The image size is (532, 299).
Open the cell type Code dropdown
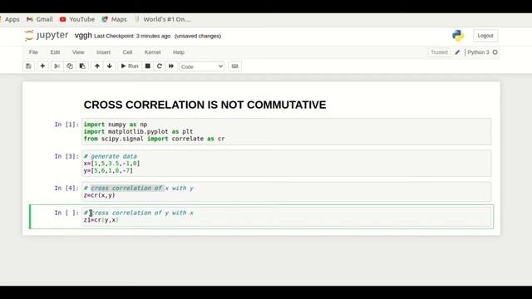point(202,66)
